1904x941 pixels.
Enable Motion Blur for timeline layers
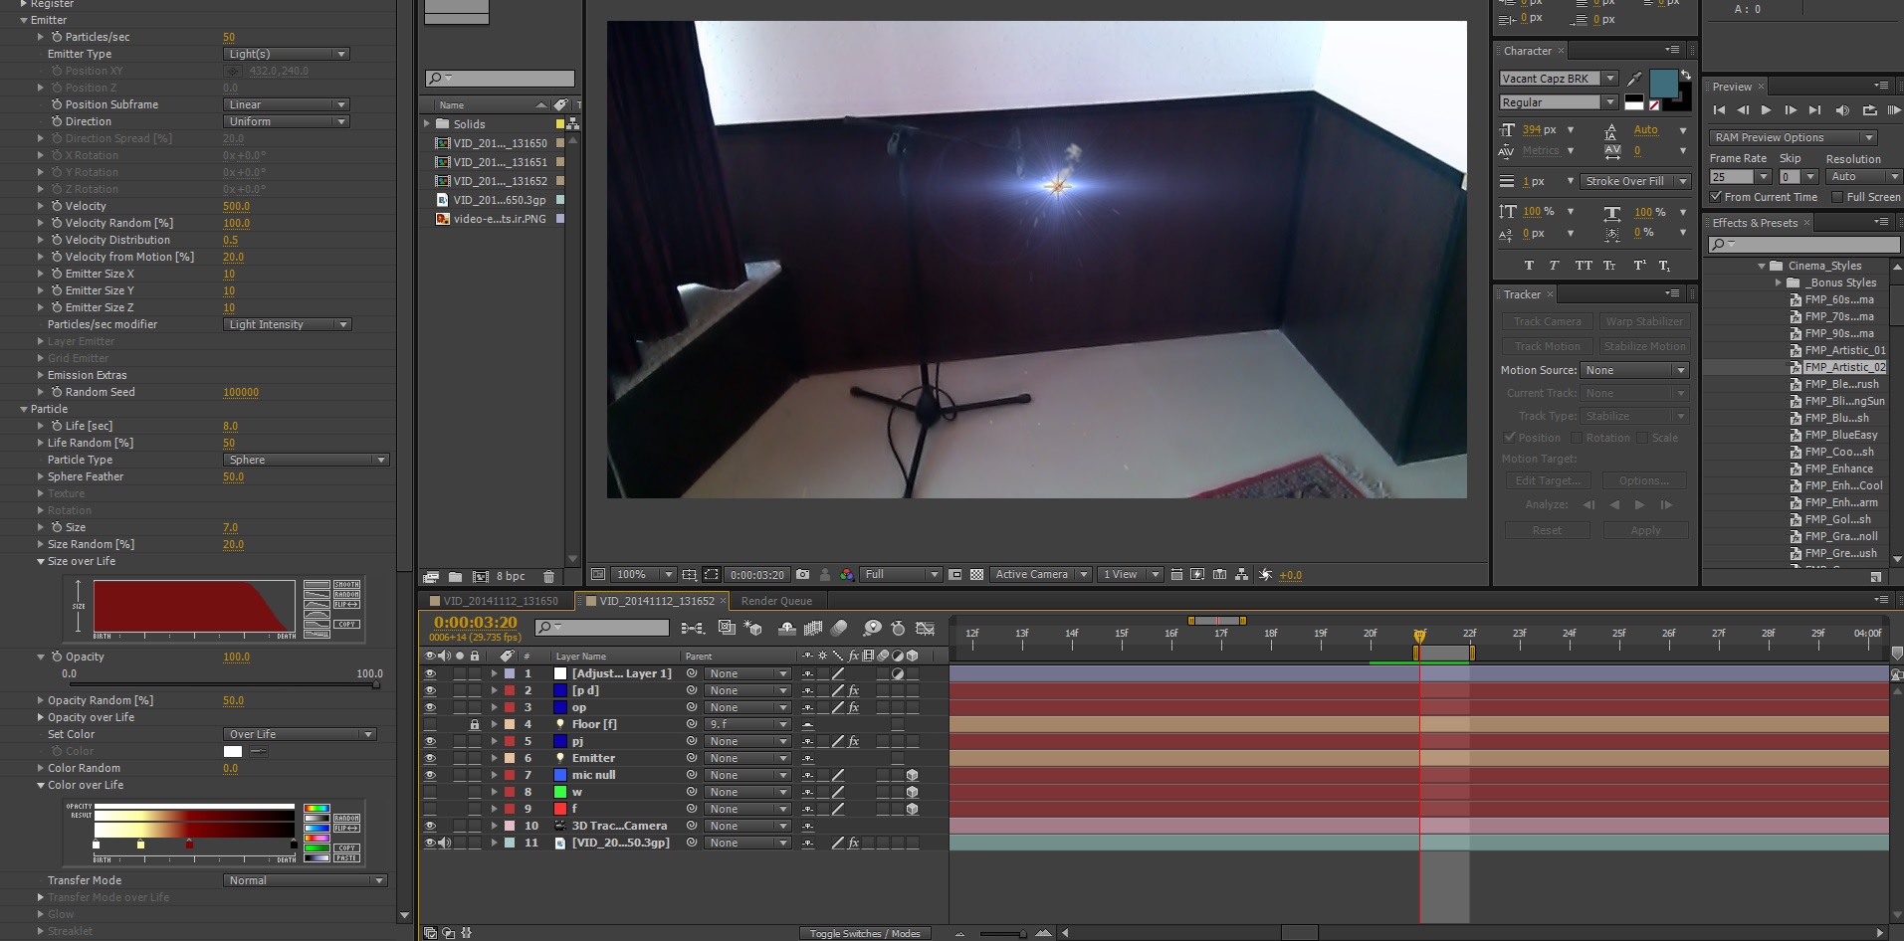839,628
